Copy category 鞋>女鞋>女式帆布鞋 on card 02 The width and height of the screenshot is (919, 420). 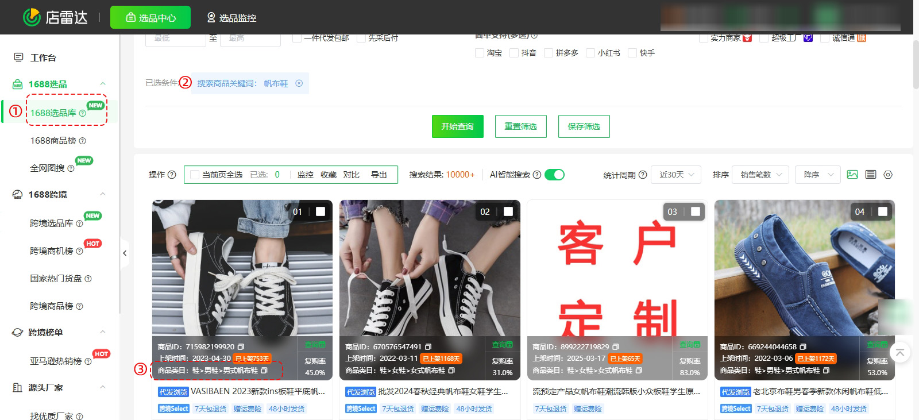click(x=451, y=371)
